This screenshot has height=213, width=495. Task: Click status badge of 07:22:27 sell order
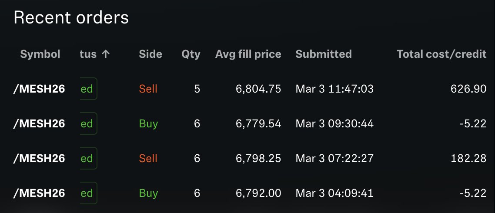pyautogui.click(x=88, y=158)
